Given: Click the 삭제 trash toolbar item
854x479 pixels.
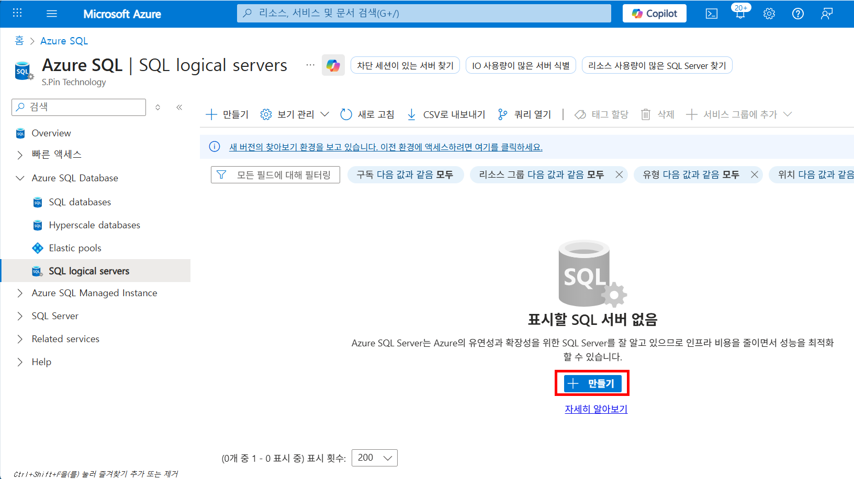Looking at the screenshot, I should point(657,114).
